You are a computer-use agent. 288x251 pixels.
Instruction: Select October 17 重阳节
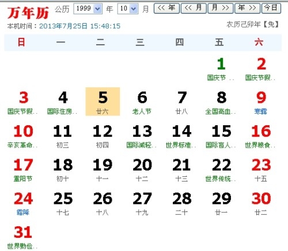pyautogui.click(x=24, y=170)
